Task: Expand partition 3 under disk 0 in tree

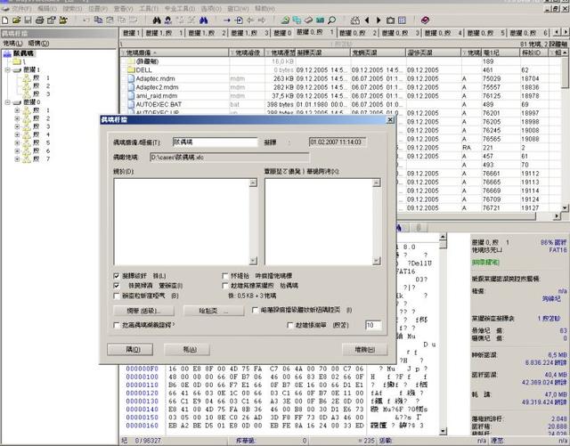Action: 17,126
